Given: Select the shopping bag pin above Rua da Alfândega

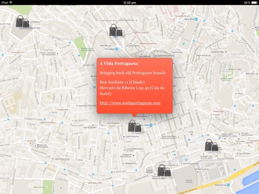Looking at the screenshot, I should click(x=212, y=145).
